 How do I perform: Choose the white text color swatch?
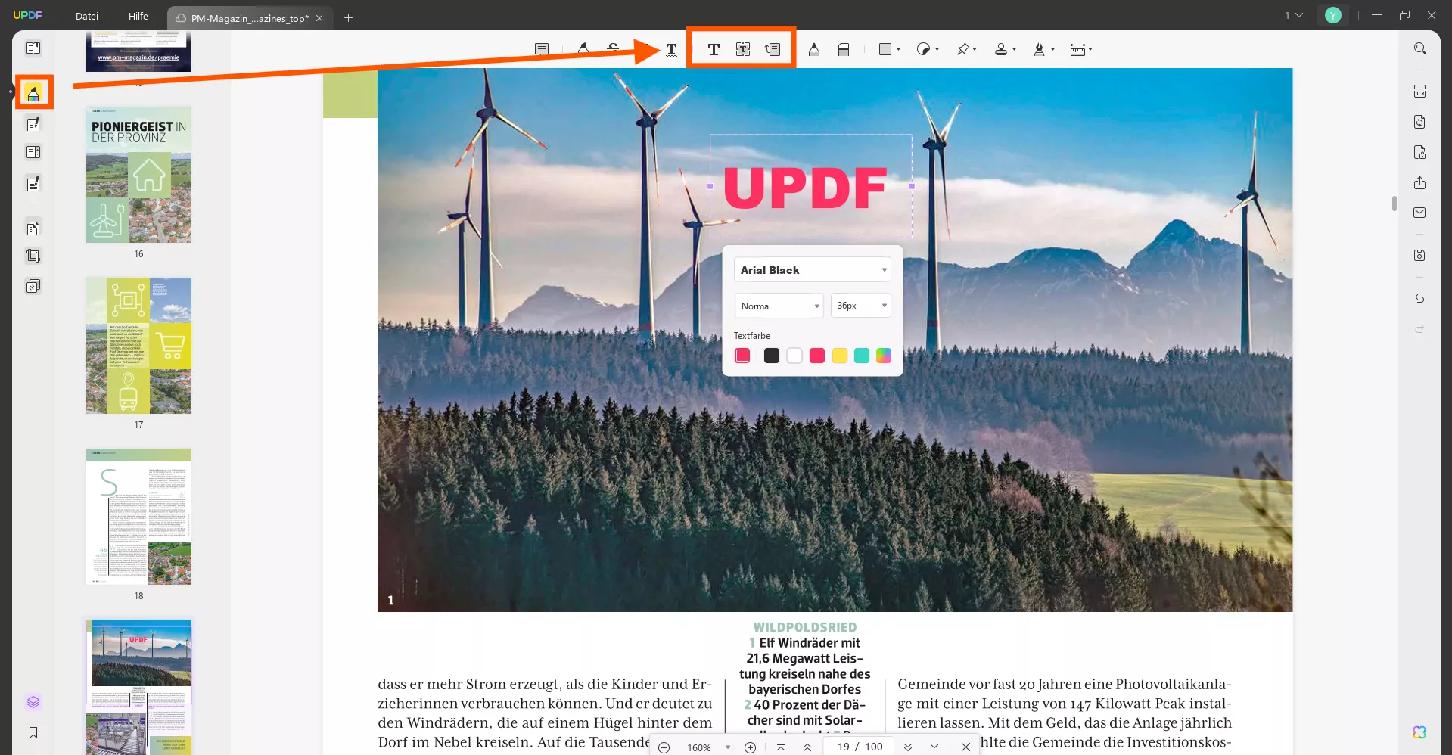click(x=794, y=356)
